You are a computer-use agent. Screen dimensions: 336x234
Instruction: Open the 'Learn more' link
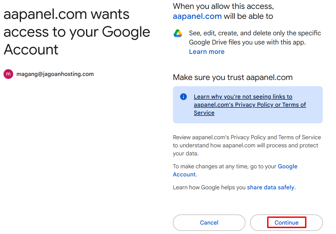pos(207,52)
